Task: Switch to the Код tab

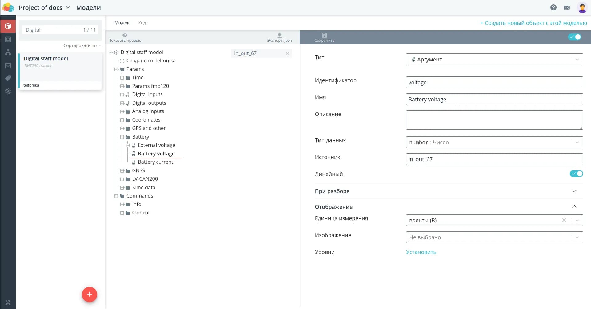Action: [x=142, y=23]
